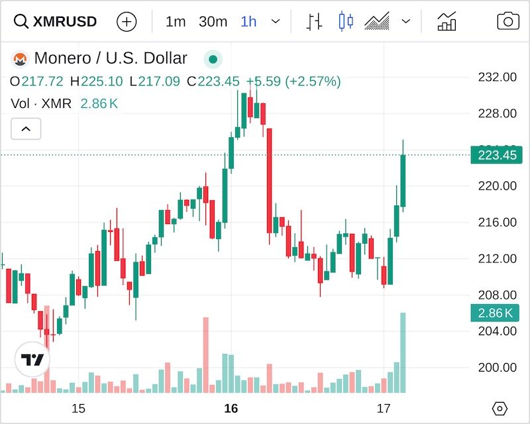
Task: Select the 30m timeframe
Action: point(213,21)
